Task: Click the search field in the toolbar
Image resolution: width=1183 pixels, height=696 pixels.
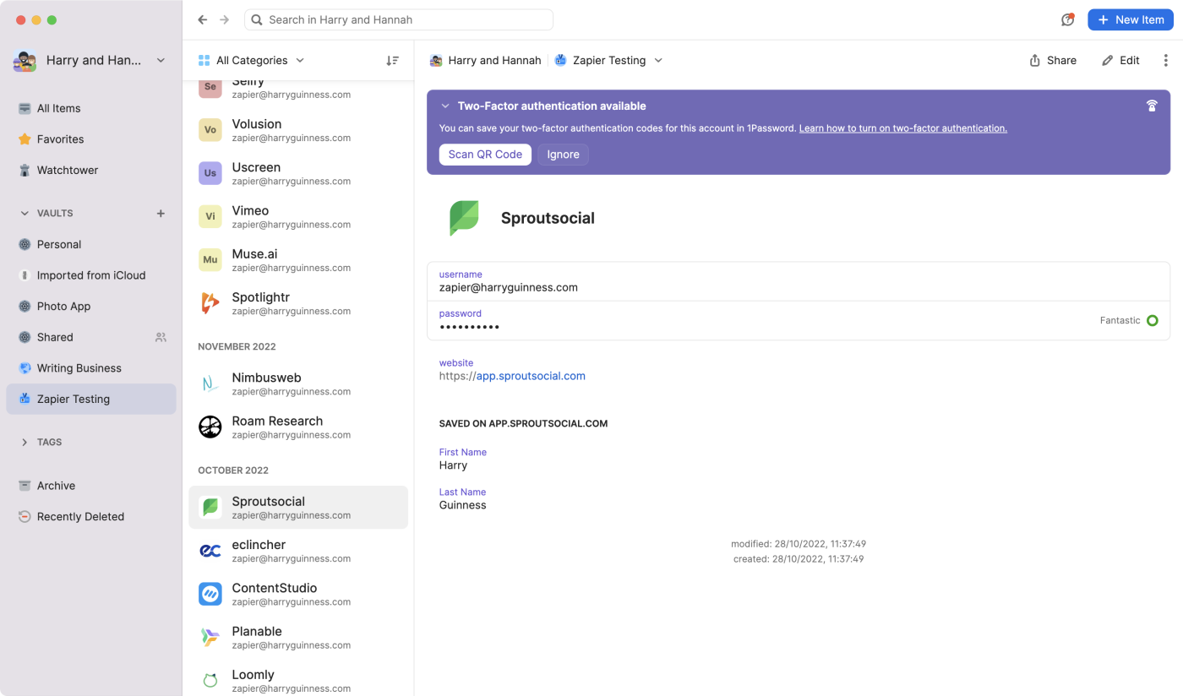Action: point(399,19)
